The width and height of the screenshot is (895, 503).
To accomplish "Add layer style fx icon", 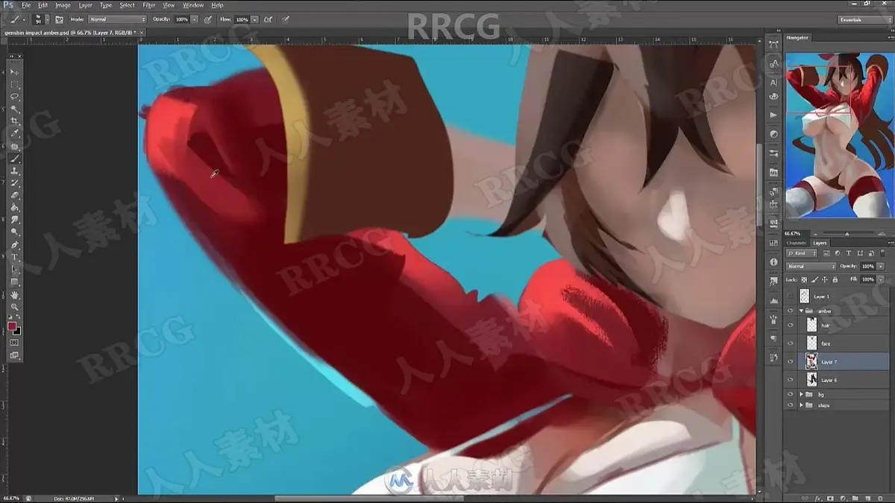I will pyautogui.click(x=818, y=497).
